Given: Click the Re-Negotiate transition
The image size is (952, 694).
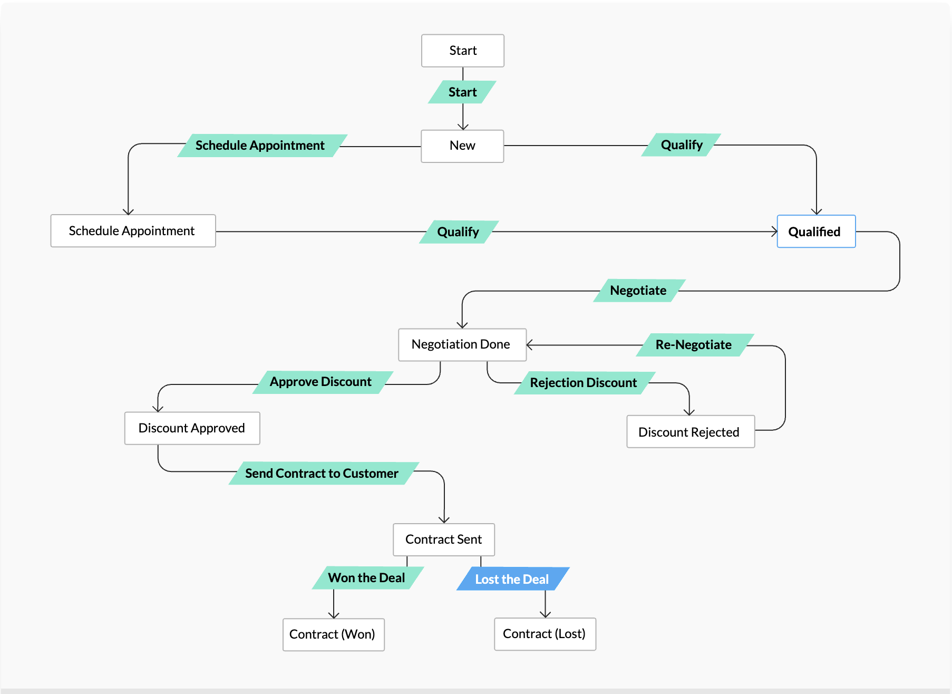Looking at the screenshot, I should pyautogui.click(x=693, y=345).
